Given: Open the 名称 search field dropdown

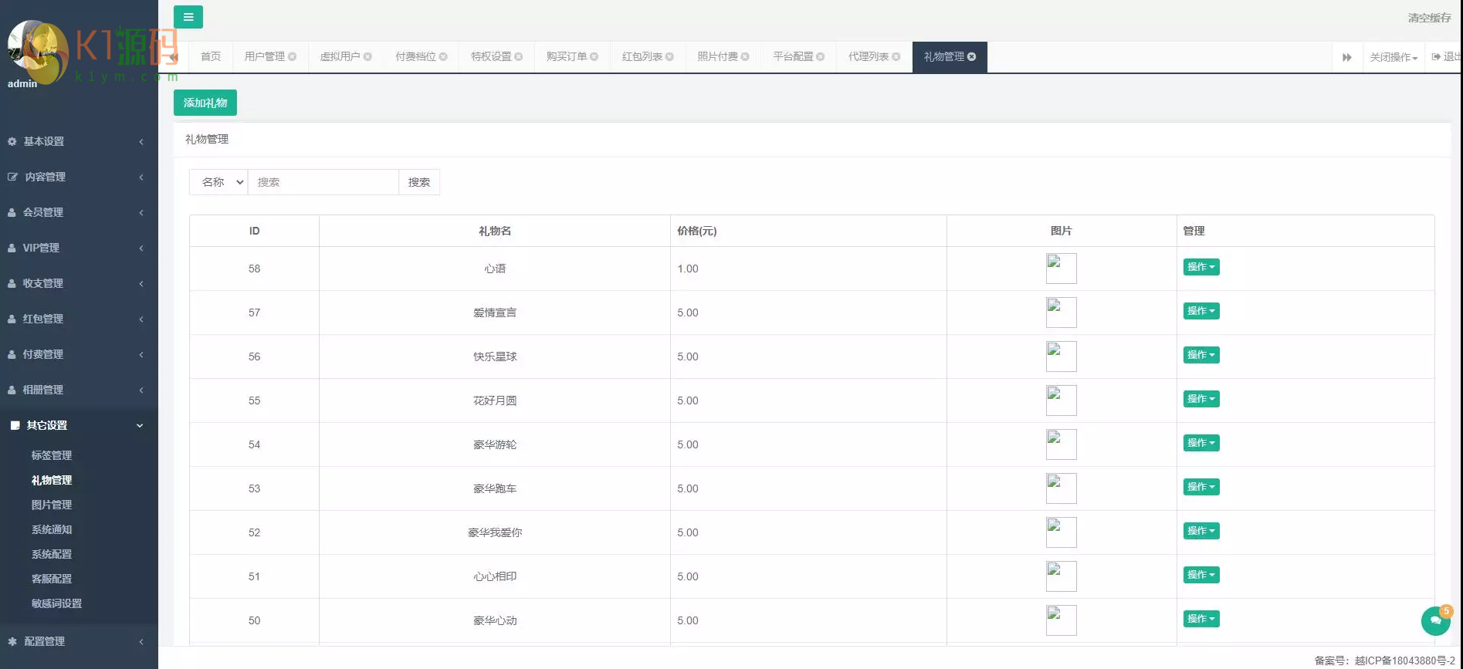Looking at the screenshot, I should [x=218, y=182].
